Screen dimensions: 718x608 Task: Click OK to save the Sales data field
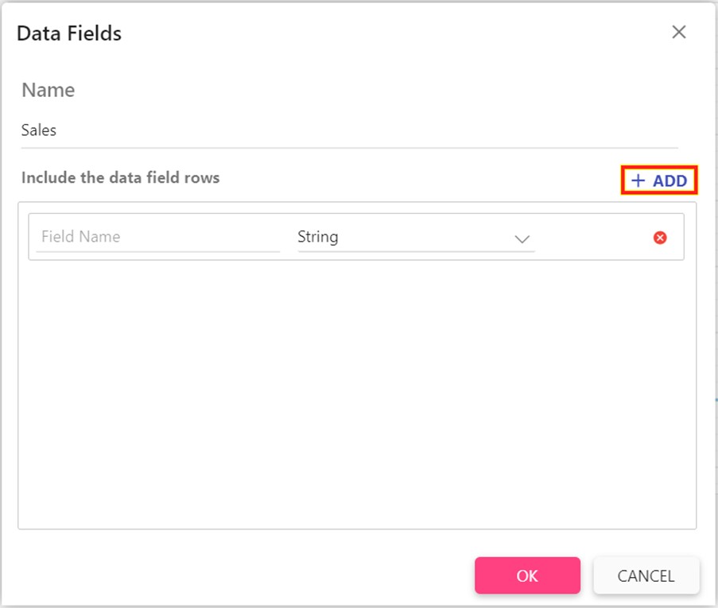[527, 575]
